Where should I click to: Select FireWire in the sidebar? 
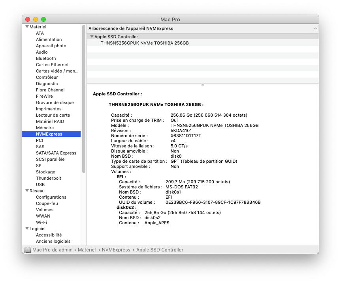point(44,96)
